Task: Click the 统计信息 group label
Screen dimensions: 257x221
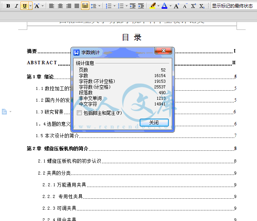Action: pos(85,63)
